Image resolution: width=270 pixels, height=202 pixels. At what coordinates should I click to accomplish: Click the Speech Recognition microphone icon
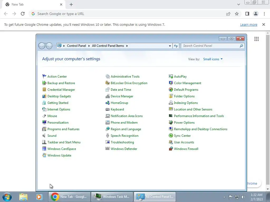[108, 135]
